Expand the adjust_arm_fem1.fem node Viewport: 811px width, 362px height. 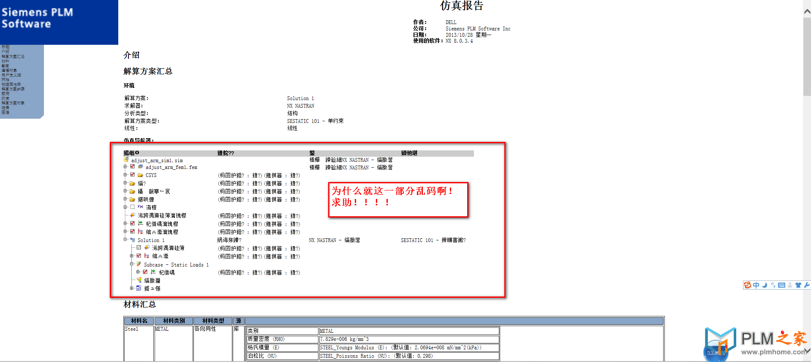(x=125, y=167)
